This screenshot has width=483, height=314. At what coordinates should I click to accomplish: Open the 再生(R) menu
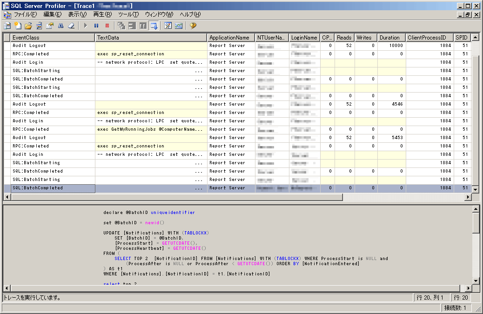tap(102, 14)
